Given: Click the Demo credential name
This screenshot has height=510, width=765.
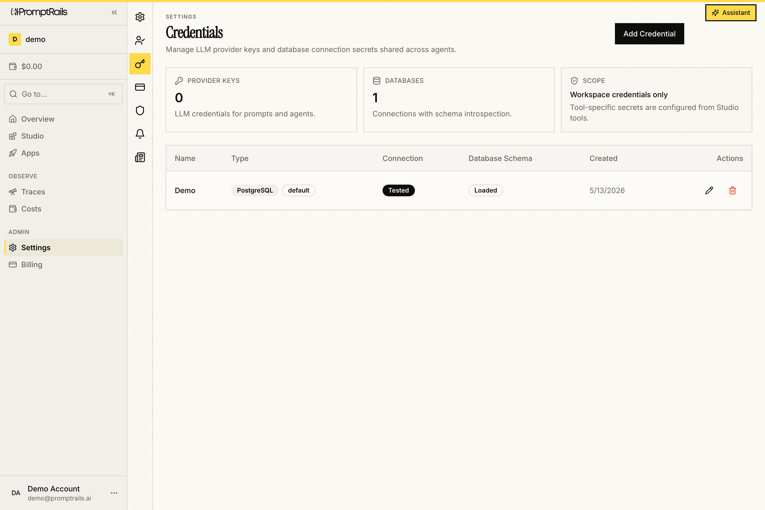Looking at the screenshot, I should 185,191.
